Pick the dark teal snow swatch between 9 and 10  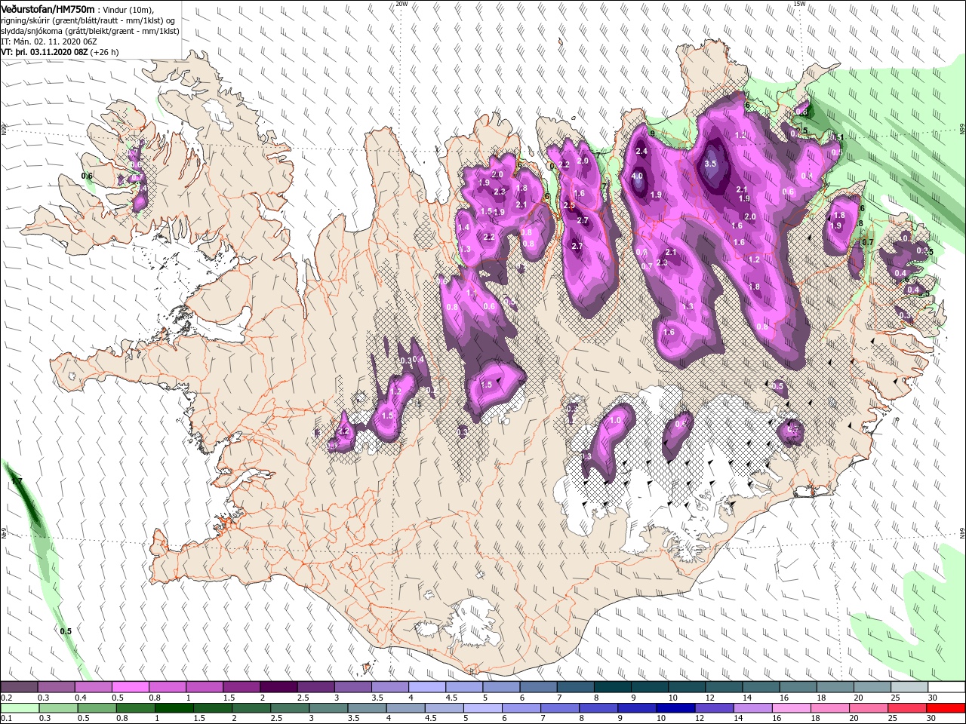tap(648, 687)
